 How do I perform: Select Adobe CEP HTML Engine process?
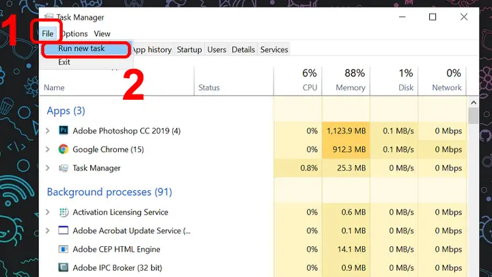(116, 250)
